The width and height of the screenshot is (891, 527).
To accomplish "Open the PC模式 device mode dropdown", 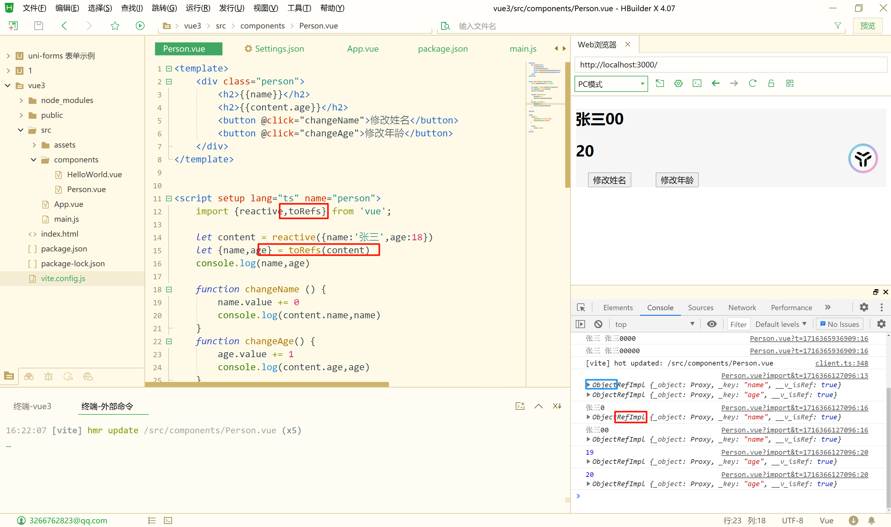I will 611,84.
